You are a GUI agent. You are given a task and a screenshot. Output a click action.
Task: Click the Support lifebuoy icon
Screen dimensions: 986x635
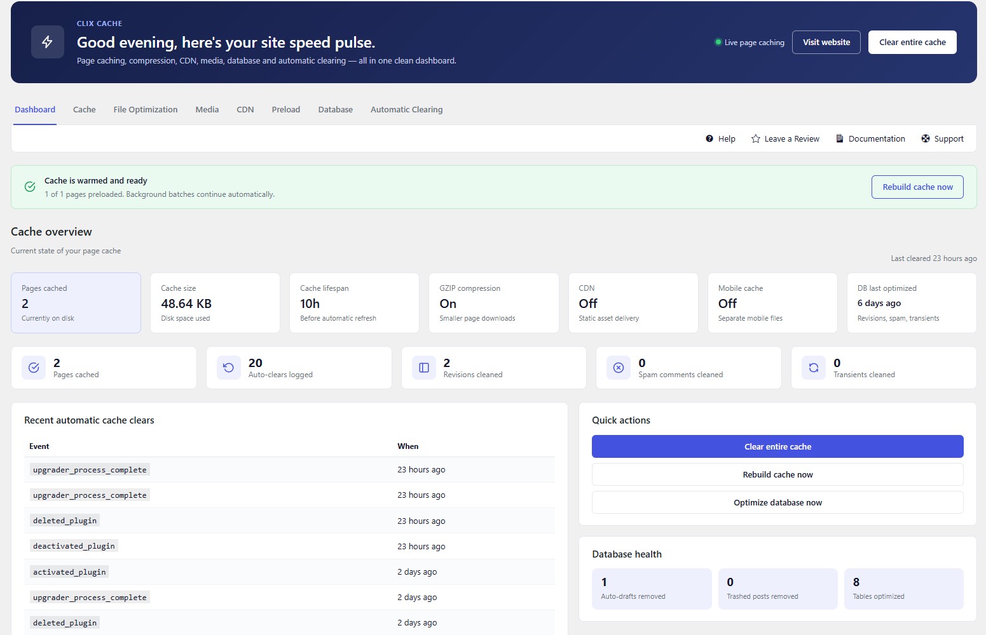[x=926, y=138]
